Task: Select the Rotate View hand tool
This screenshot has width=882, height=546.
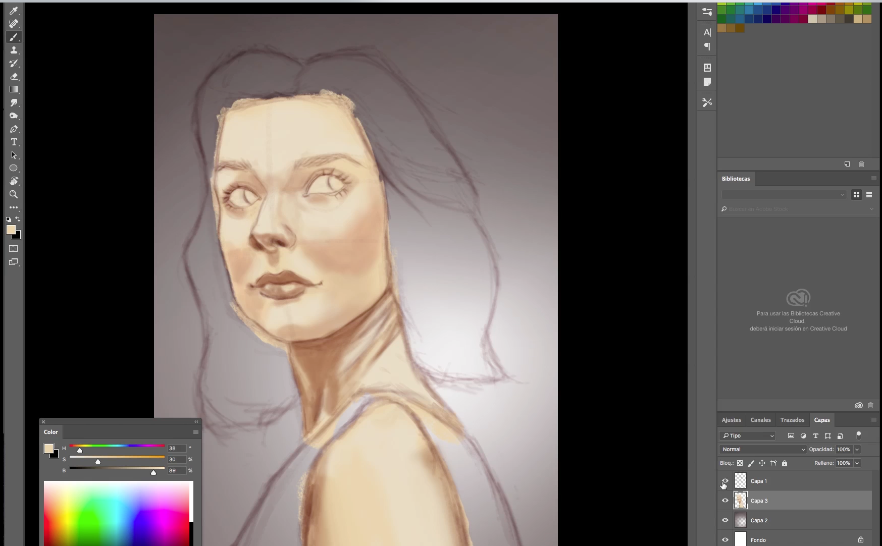Action: pyautogui.click(x=14, y=181)
